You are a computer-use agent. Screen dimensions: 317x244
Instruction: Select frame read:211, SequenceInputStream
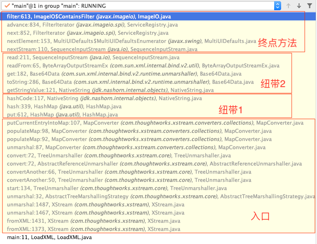[x=158, y=57]
